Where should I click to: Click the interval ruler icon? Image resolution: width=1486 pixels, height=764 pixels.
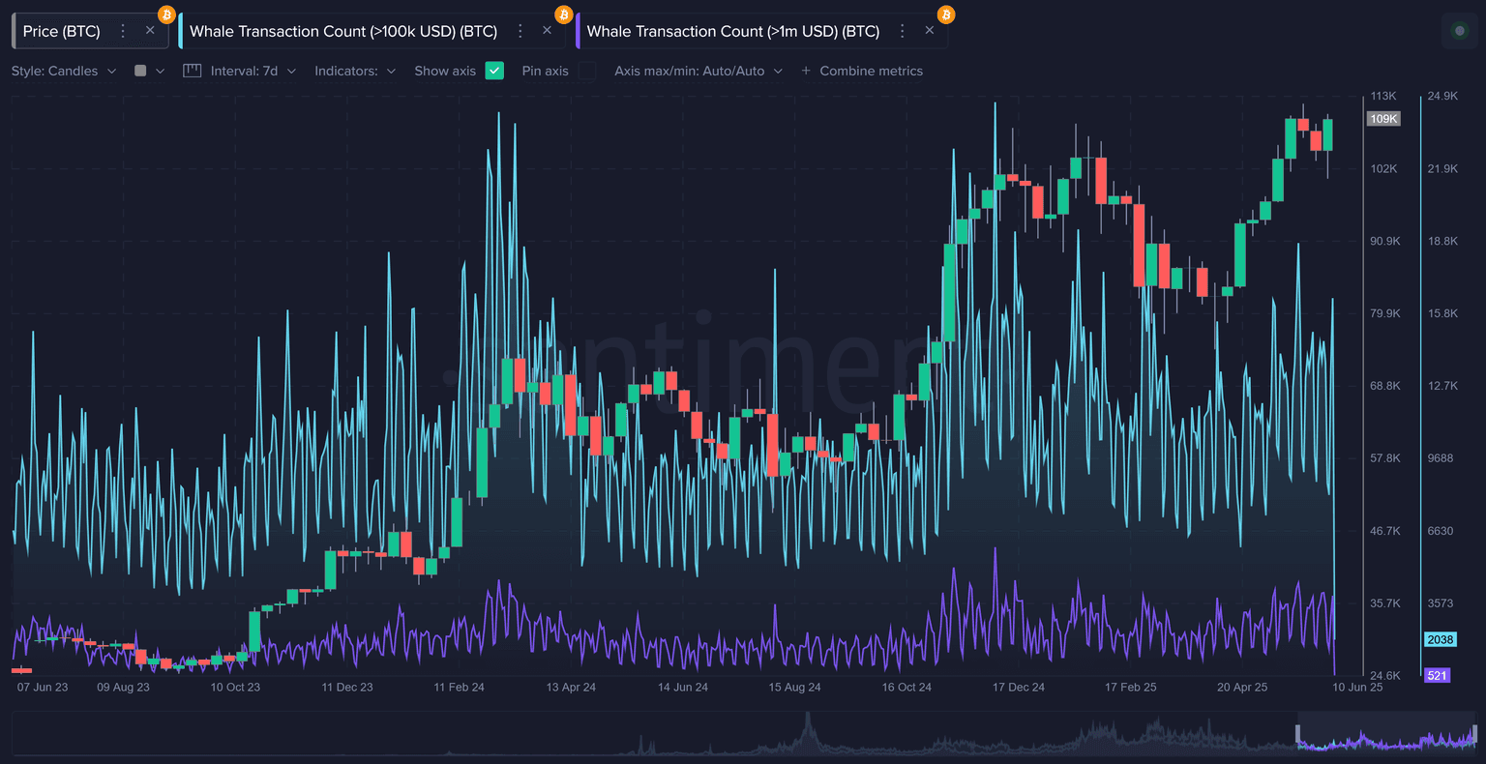click(192, 71)
